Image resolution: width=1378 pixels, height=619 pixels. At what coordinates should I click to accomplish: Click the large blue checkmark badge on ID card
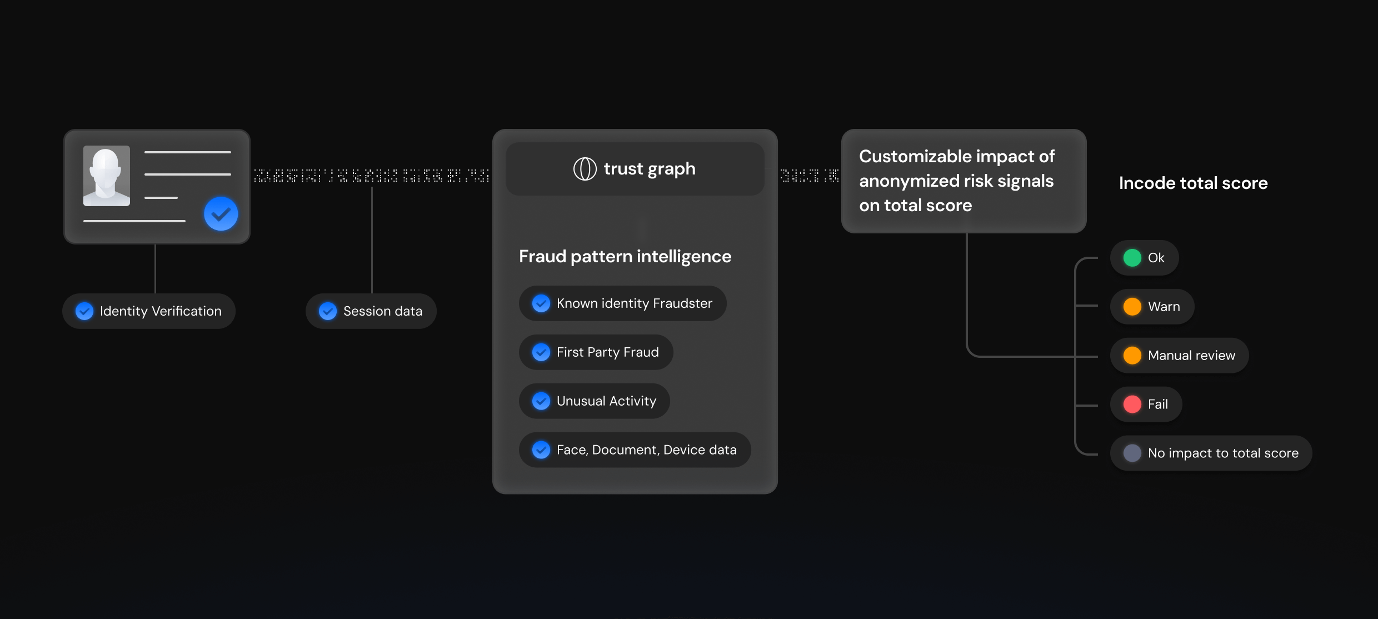click(221, 214)
